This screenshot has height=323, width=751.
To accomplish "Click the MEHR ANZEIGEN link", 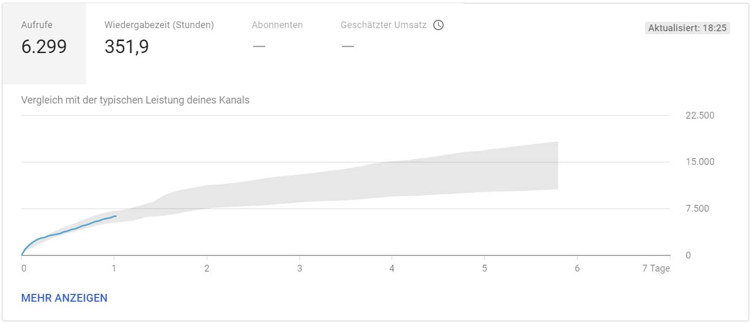I will (x=64, y=298).
